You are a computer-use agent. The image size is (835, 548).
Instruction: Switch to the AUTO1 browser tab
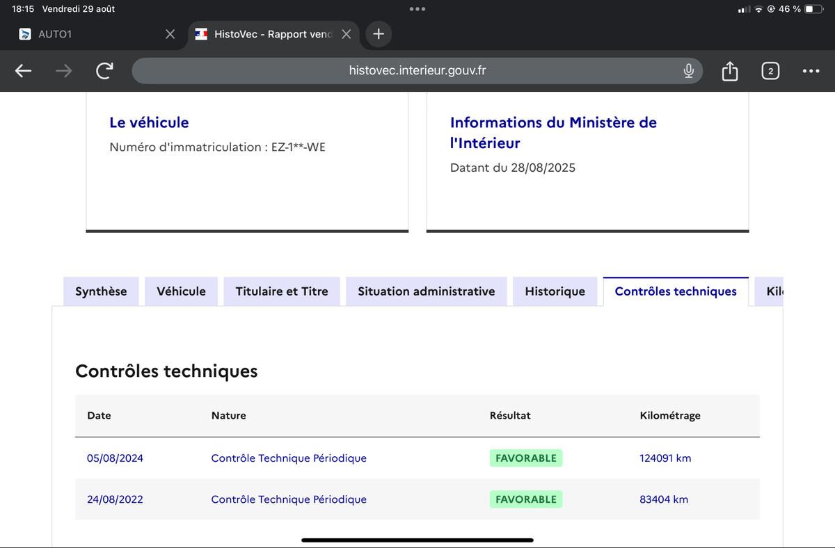[83, 34]
